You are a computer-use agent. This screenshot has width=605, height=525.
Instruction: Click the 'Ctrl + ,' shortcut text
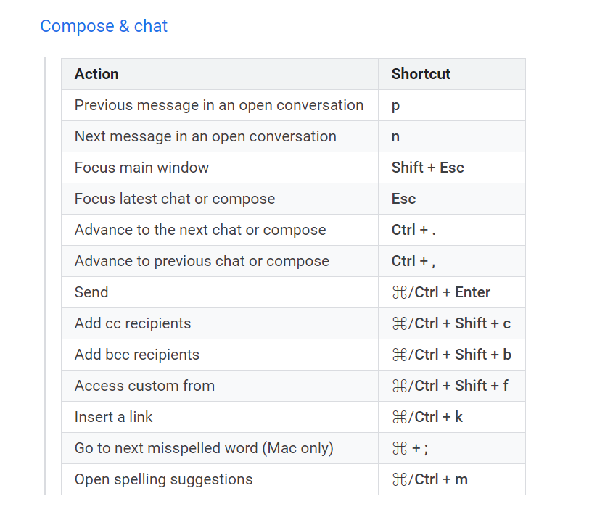click(x=413, y=261)
